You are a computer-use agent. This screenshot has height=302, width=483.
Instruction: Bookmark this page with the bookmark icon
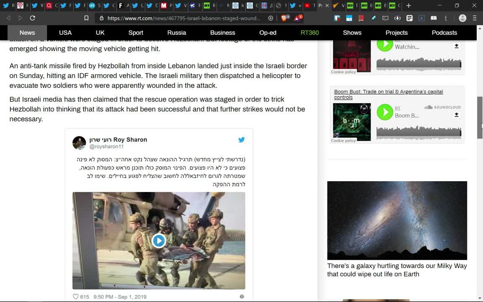click(86, 18)
